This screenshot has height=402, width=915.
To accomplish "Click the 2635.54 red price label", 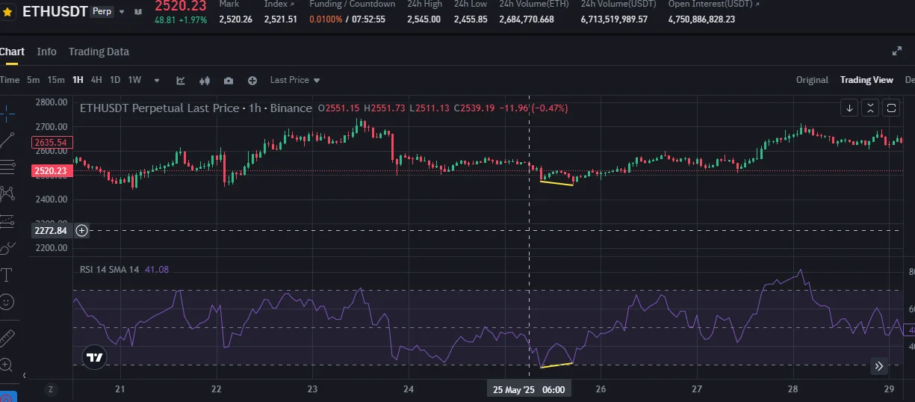I will click(51, 142).
